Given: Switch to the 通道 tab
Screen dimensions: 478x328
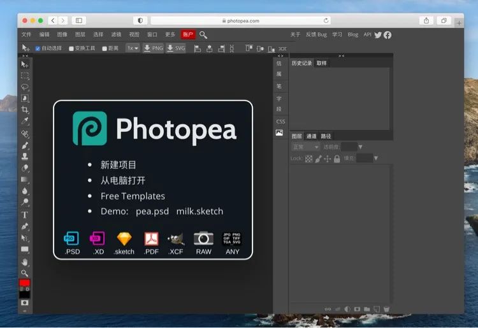Looking at the screenshot, I should point(311,136).
